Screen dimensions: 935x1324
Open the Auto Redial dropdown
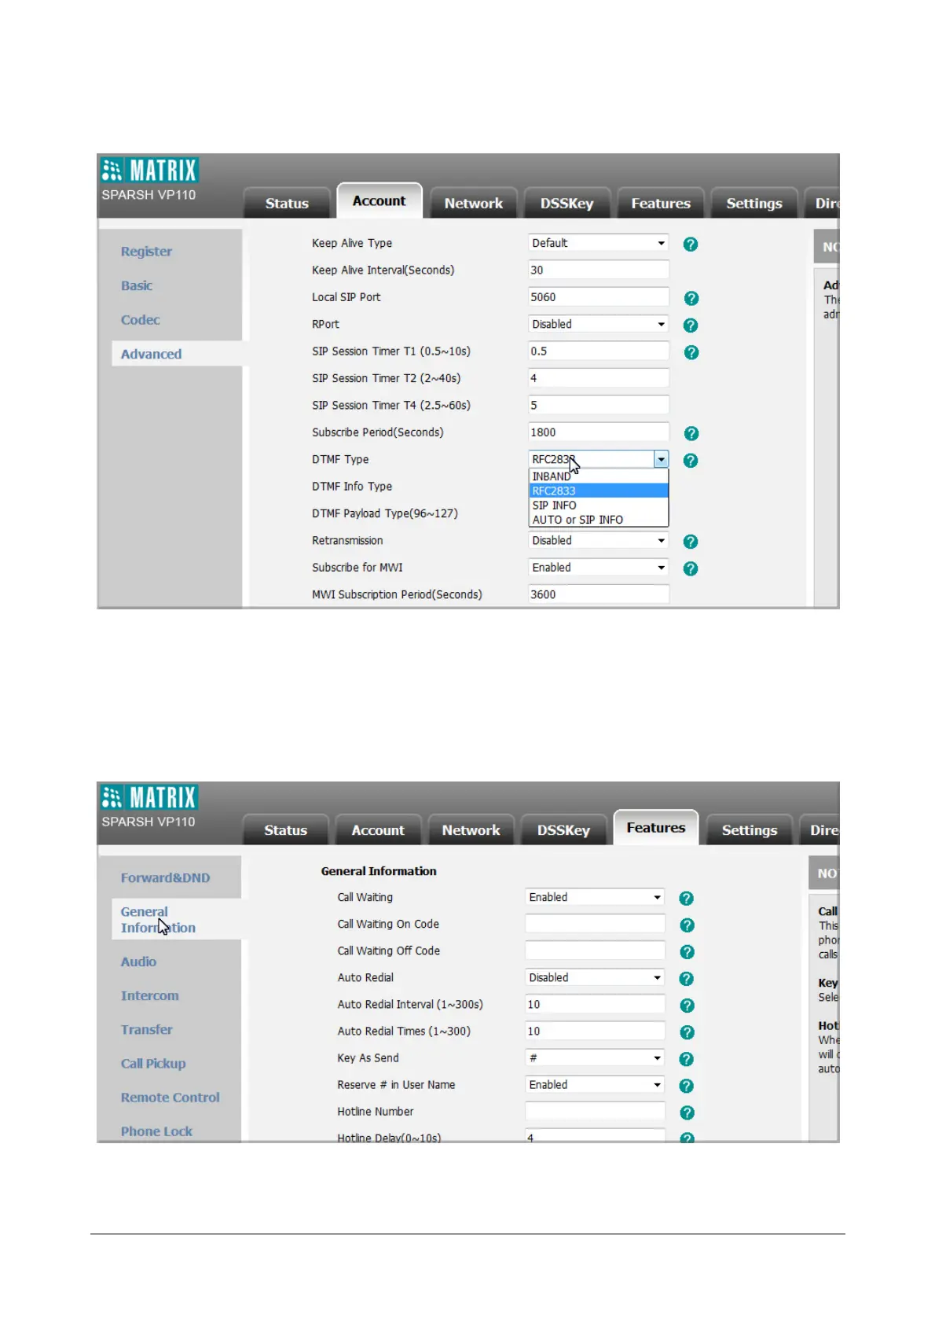(x=595, y=977)
